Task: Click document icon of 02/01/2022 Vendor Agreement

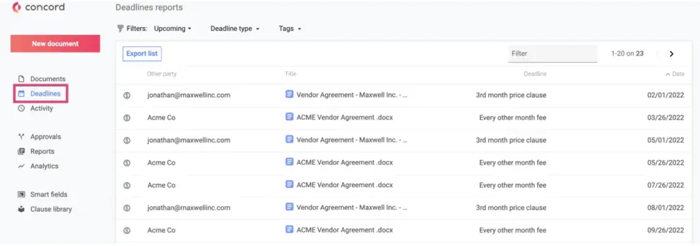Action: pyautogui.click(x=289, y=94)
